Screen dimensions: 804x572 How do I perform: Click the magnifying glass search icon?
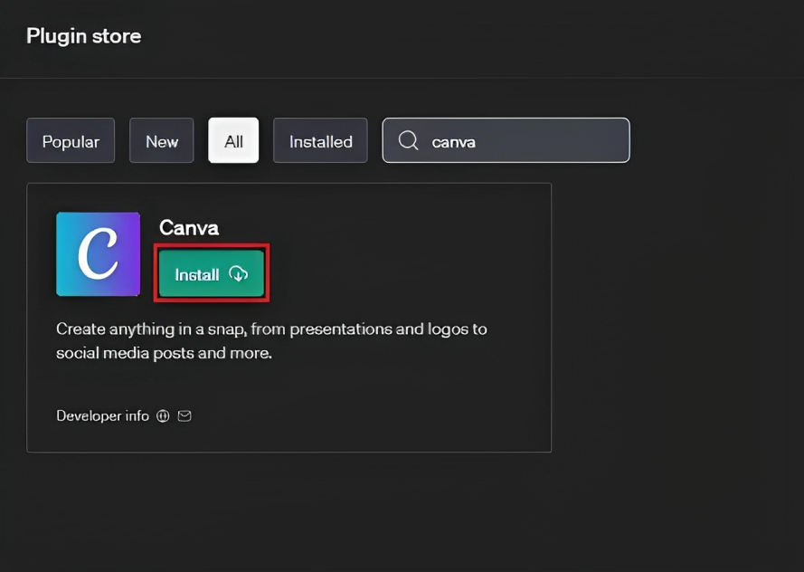(408, 141)
